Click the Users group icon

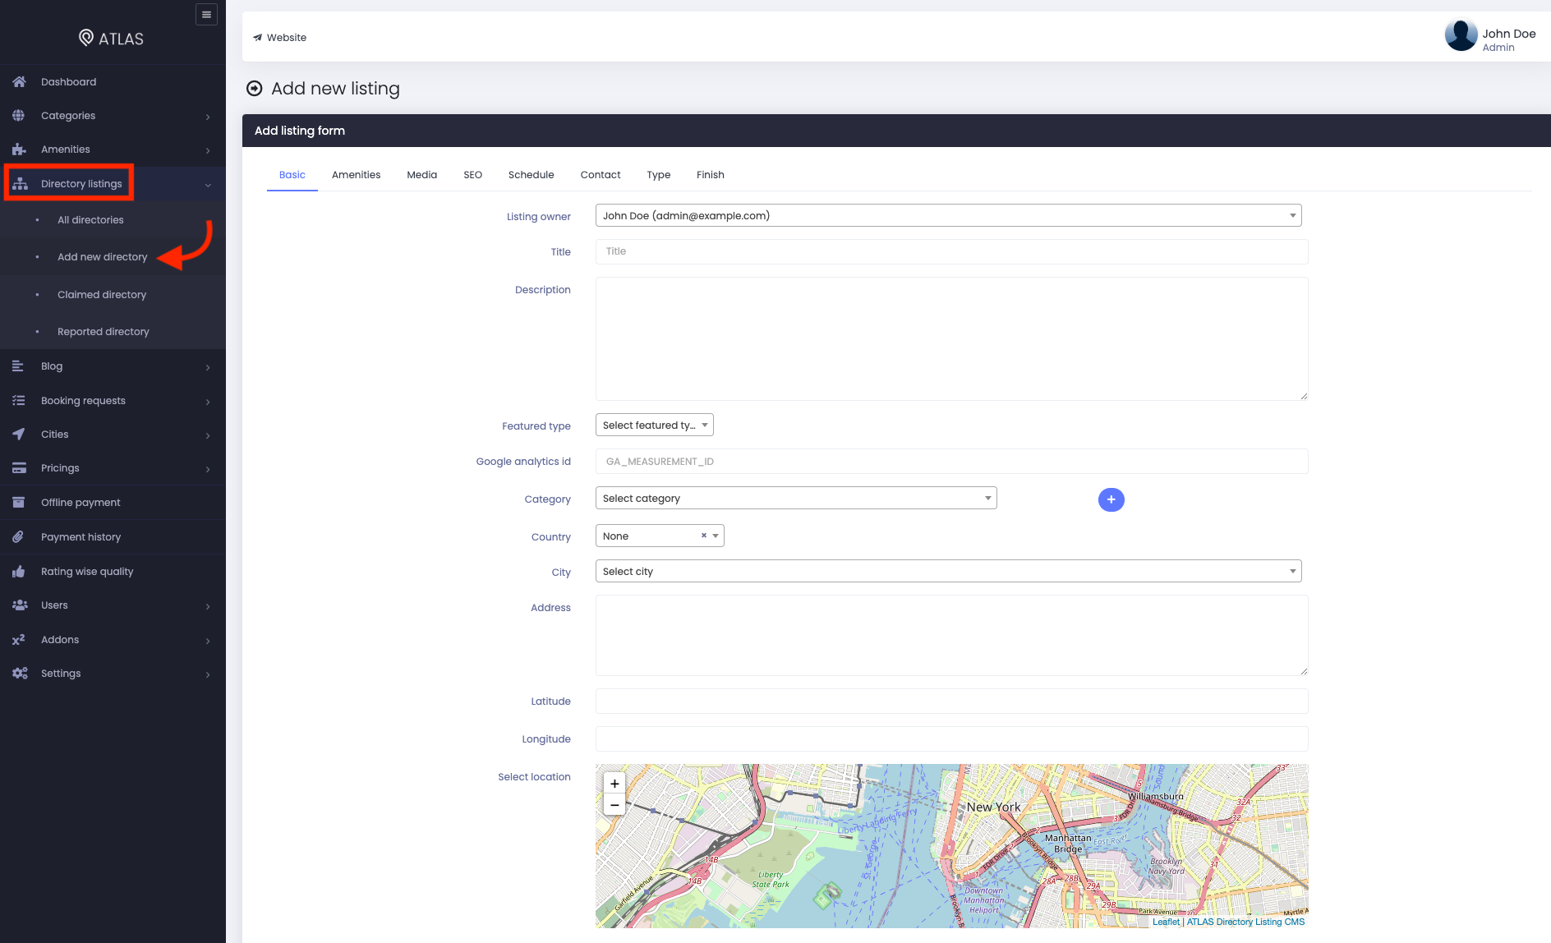tap(20, 605)
